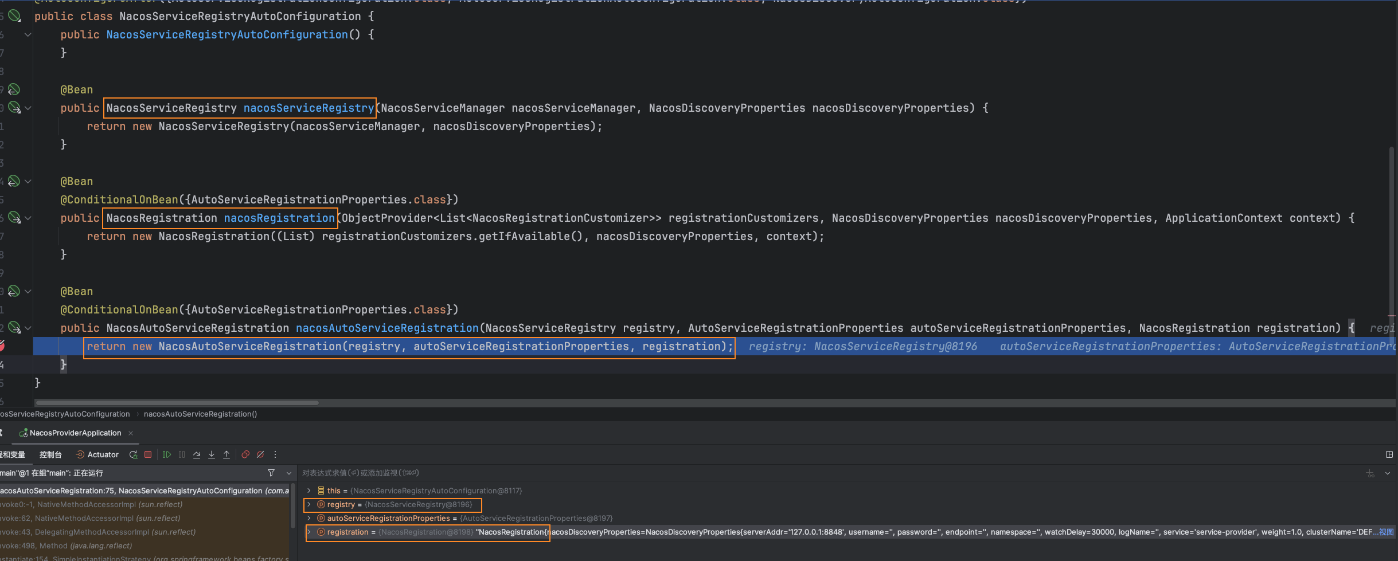Click bean gutter icon beside class declaration
Image resolution: width=1398 pixels, height=561 pixels.
(14, 16)
